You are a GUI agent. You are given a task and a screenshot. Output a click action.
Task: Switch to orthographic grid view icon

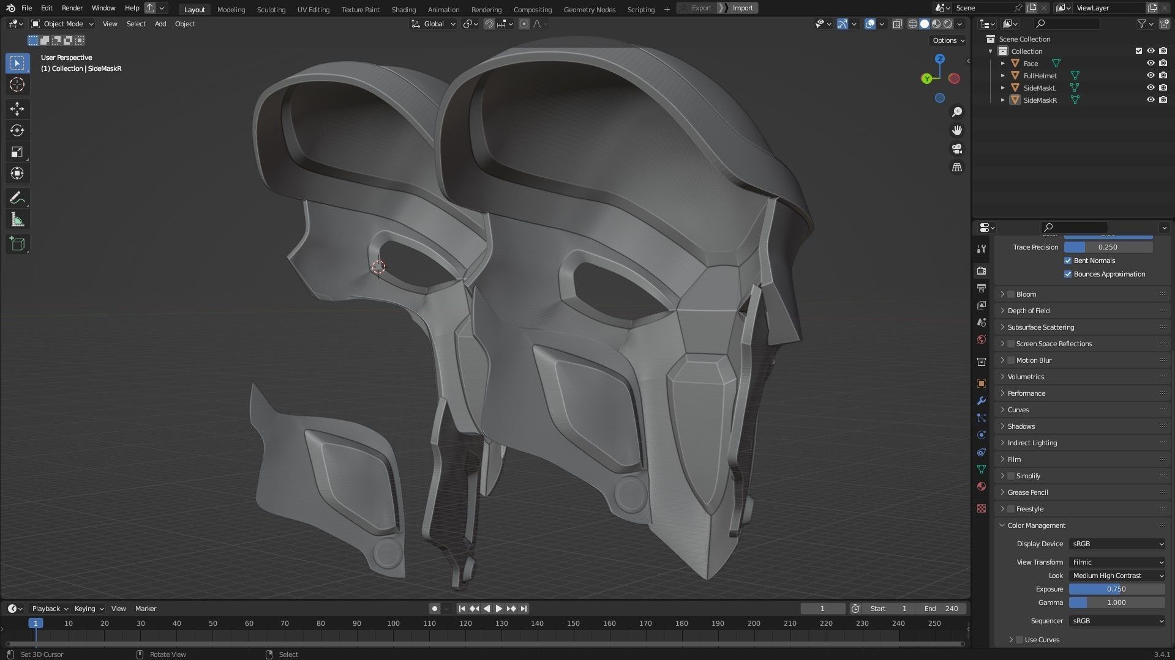coord(956,168)
